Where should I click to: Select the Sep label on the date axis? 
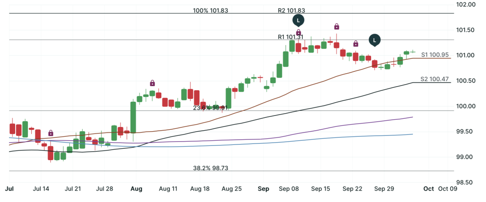pos(264,189)
